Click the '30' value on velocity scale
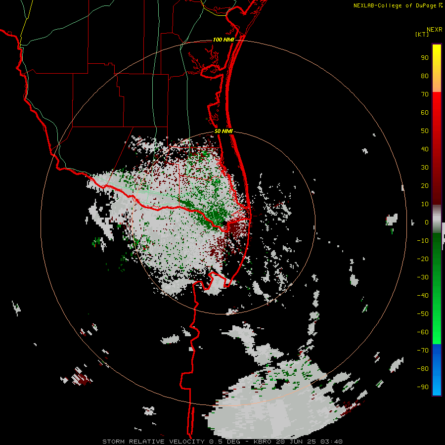 [x=425, y=168]
